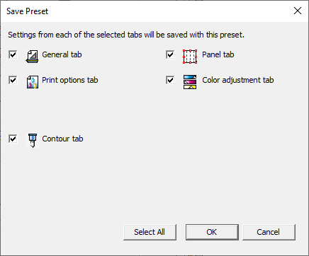This screenshot has width=309, height=256.
Task: Click the "Contour tab" text label
Action: pyautogui.click(x=62, y=139)
